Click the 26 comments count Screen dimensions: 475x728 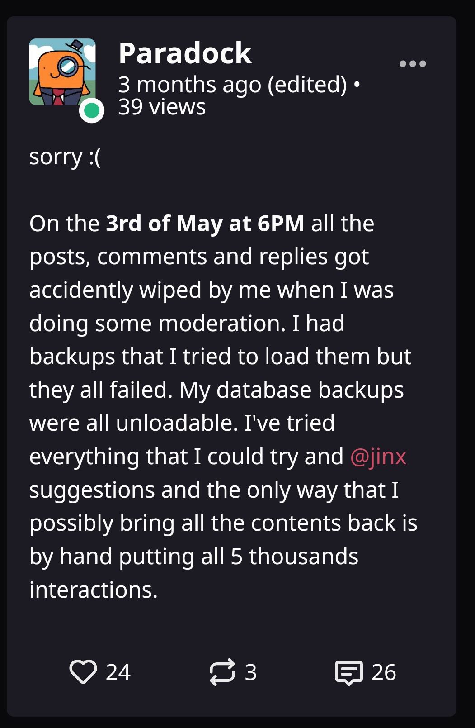(384, 672)
